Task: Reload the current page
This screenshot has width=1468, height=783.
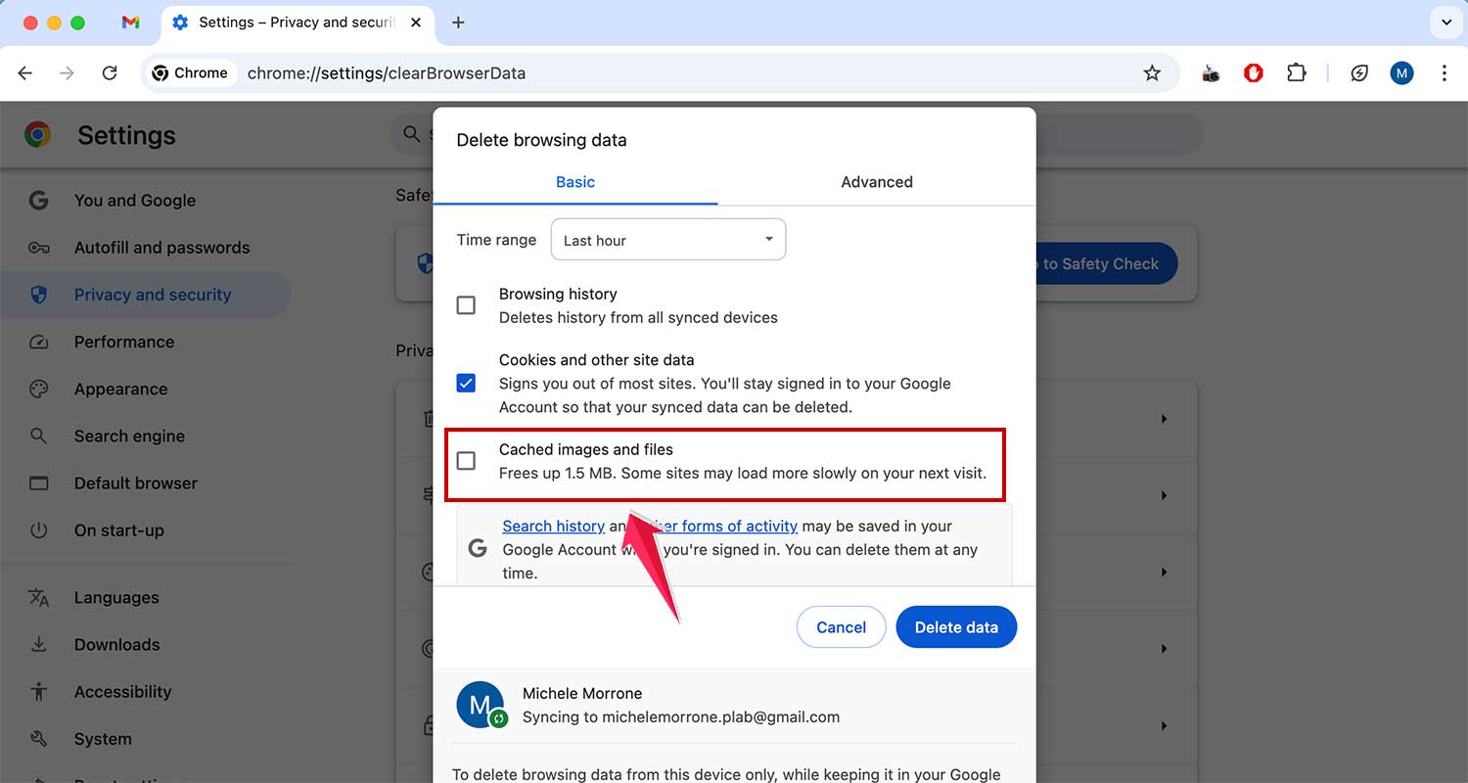Action: pyautogui.click(x=110, y=72)
